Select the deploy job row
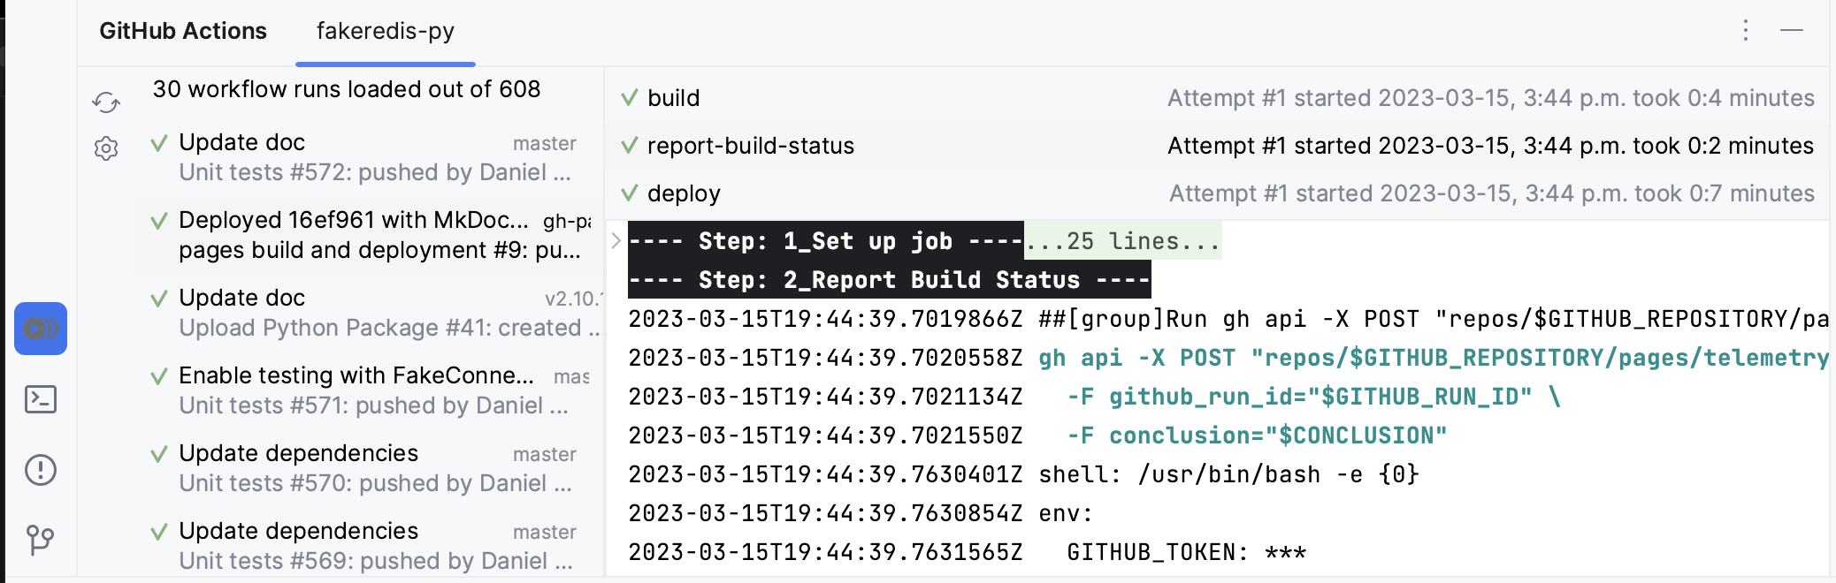This screenshot has height=583, width=1836. click(1217, 193)
